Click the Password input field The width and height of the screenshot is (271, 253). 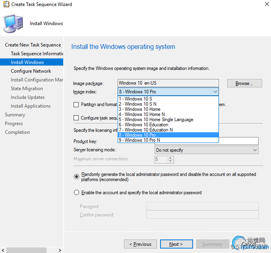coord(202,206)
